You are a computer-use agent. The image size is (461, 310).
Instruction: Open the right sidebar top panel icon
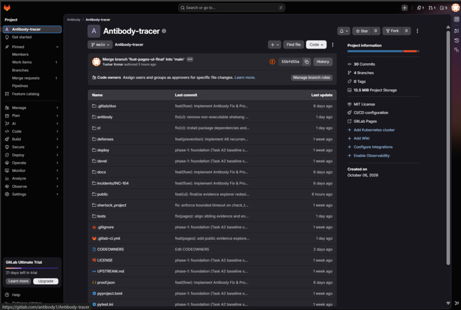(x=456, y=19)
